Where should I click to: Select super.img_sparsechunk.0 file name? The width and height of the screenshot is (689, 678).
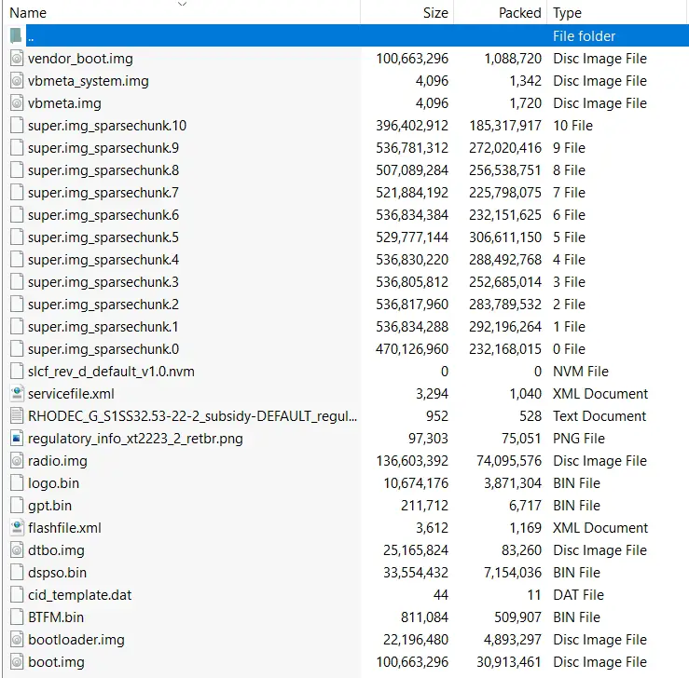(x=103, y=350)
